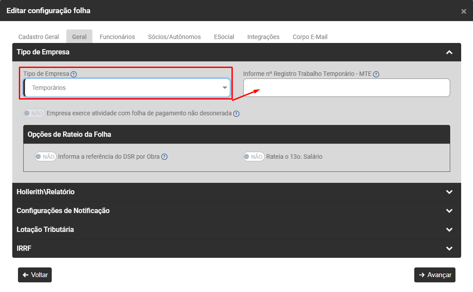Click help icon after folha não desonerada text

coord(236,114)
